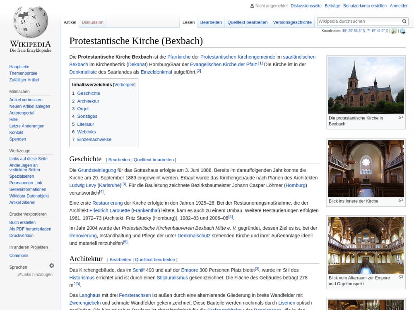Collapse table of contents with Verbergen
Image resolution: width=414 pixels, height=310 pixels.
pos(124,84)
